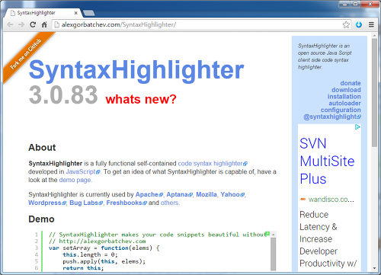Open the Freshbooks link
381x275 pixels.
[126, 203]
